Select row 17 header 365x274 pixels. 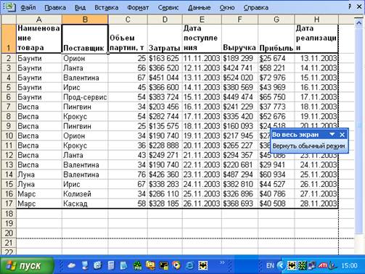click(x=9, y=204)
